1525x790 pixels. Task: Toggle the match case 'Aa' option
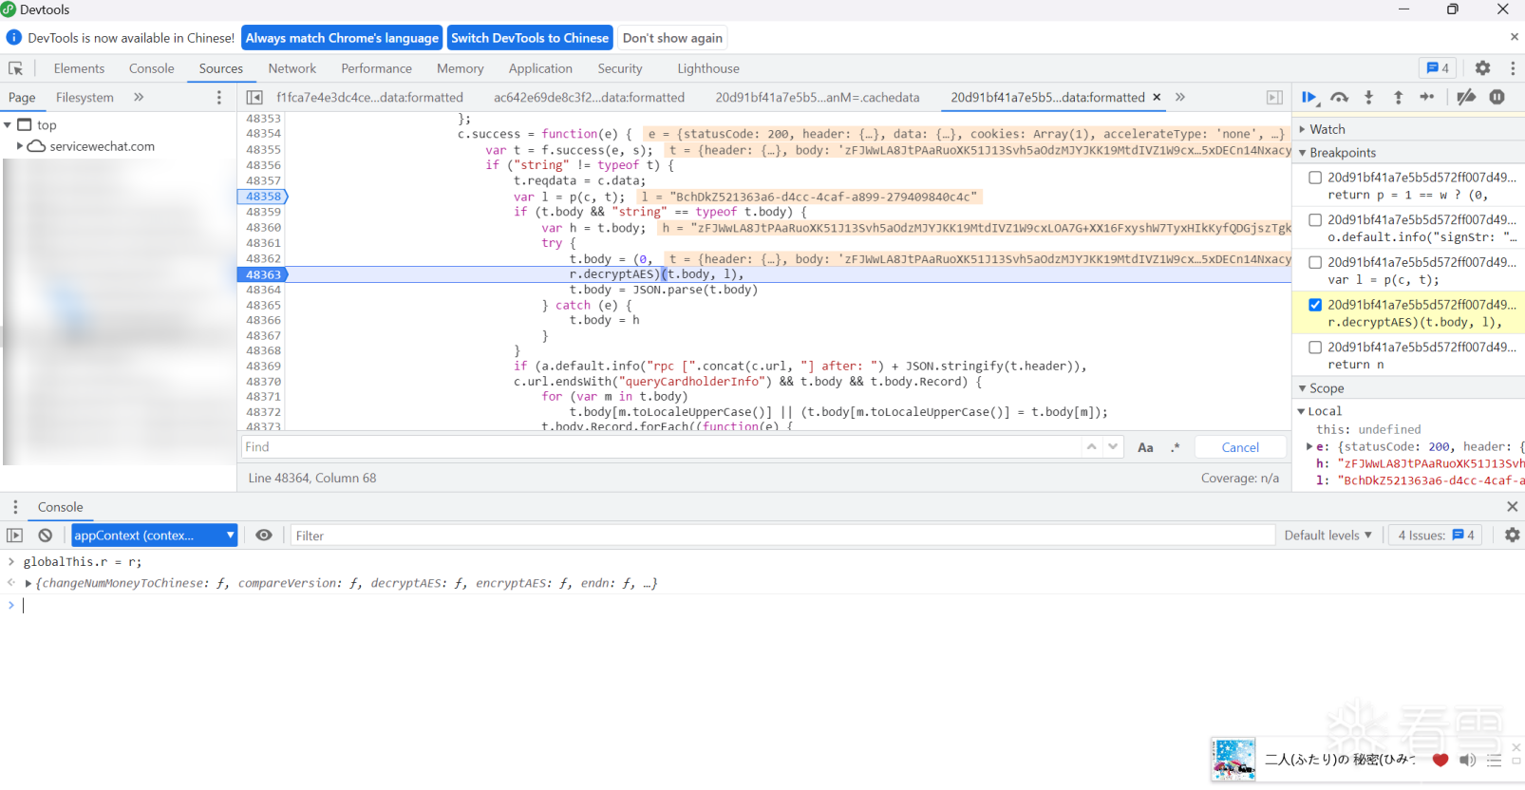tap(1145, 447)
